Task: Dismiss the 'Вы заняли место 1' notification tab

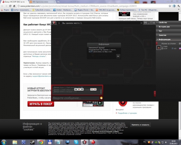Action: coord(142,23)
